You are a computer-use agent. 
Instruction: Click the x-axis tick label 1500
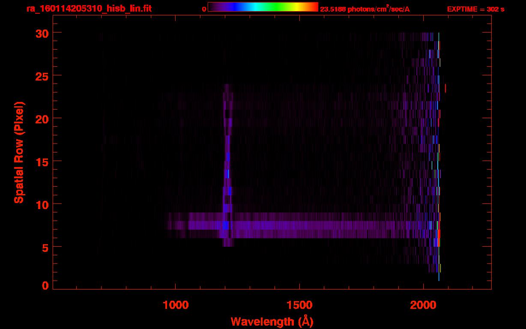coord(299,305)
